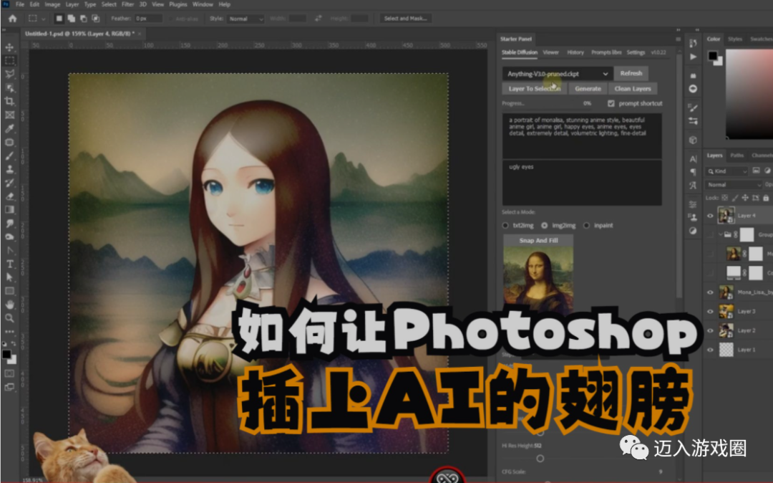The image size is (773, 483).
Task: Collapse the Group layer folder arrow
Action: point(720,235)
